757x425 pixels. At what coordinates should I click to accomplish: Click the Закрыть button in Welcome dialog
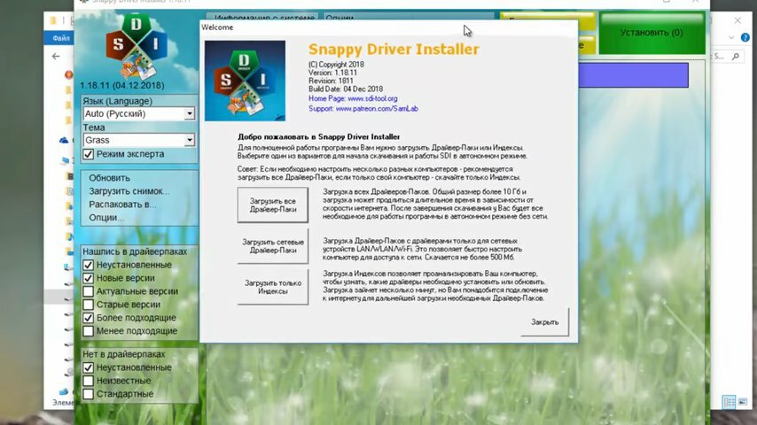[x=545, y=321]
